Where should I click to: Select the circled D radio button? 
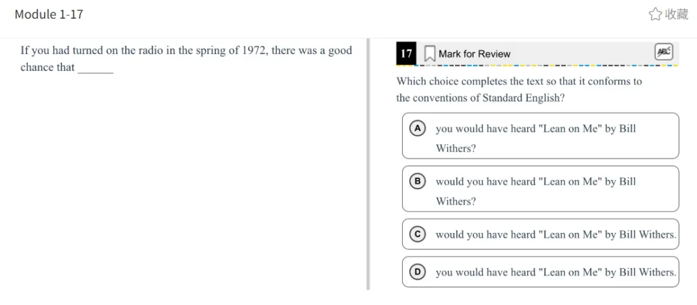(418, 272)
